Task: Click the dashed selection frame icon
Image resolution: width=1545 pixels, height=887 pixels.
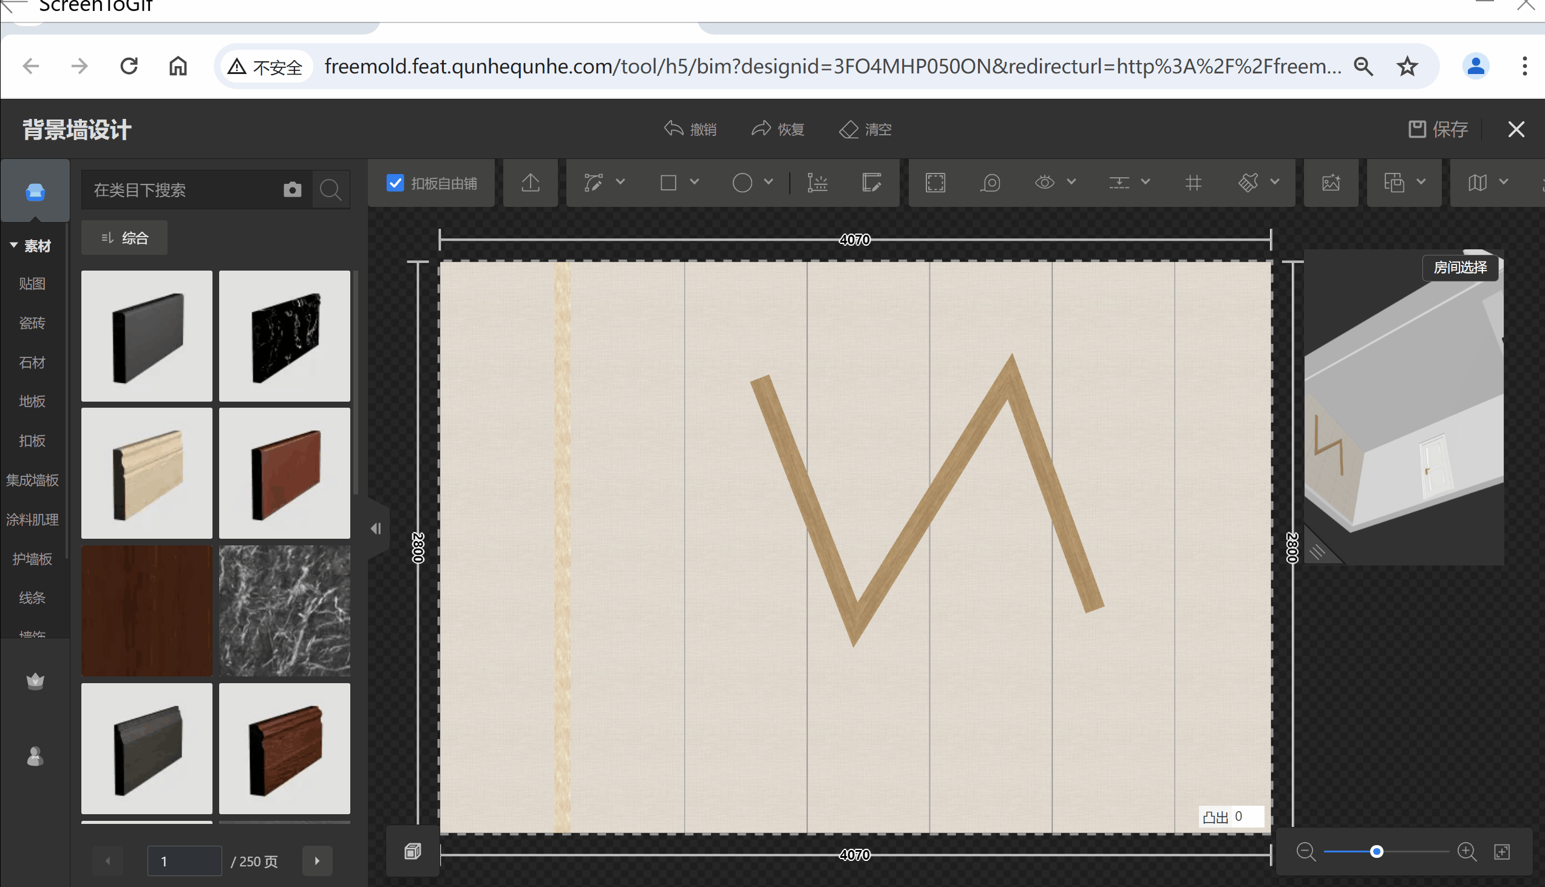Action: [935, 183]
